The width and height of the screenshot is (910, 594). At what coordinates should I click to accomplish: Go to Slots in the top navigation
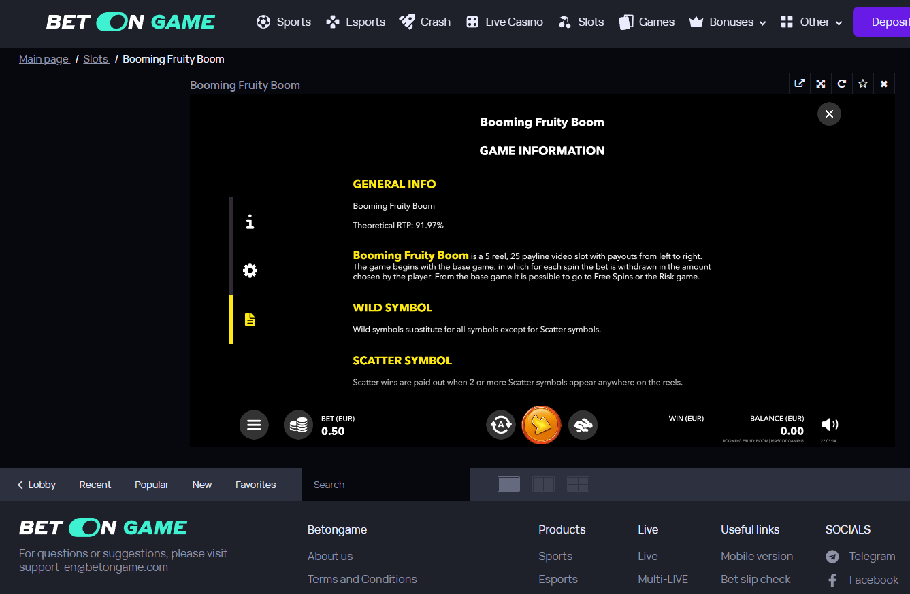tap(581, 22)
